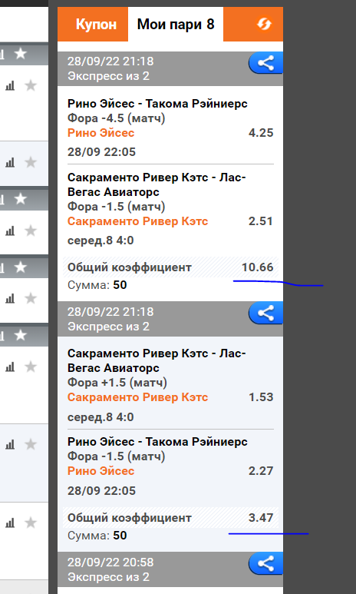Click Сумма: 50 under coefficient 3.47

97,536
